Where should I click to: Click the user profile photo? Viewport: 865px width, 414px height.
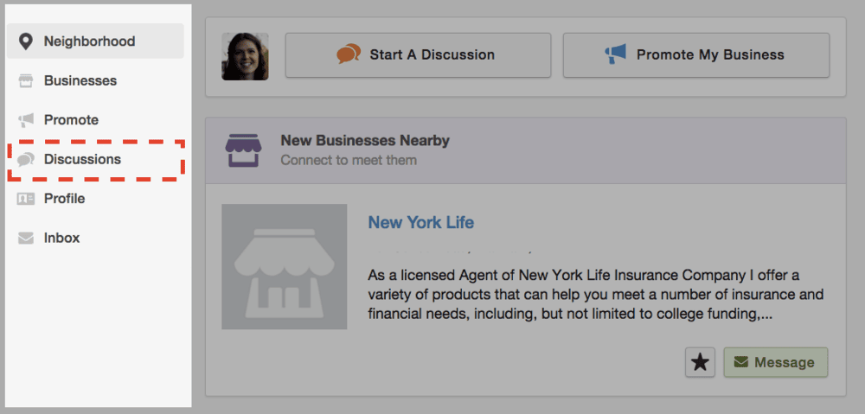(245, 56)
